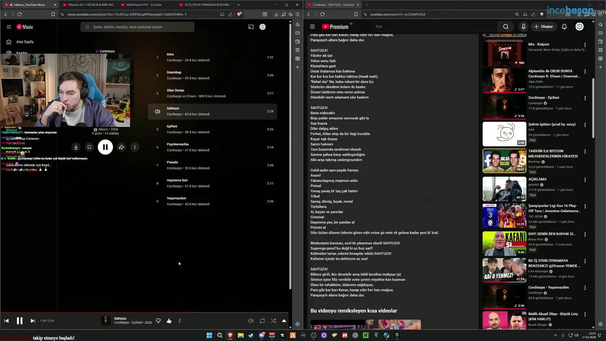Open YouTube account avatar menu
Screen dimensions: 606x341
[x=579, y=27]
